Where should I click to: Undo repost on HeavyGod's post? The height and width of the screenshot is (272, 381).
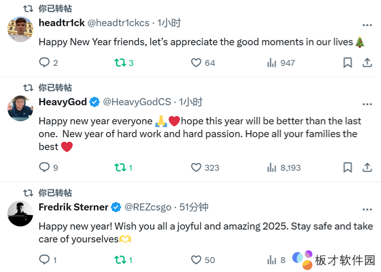(x=120, y=167)
